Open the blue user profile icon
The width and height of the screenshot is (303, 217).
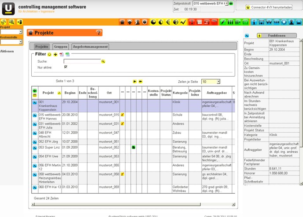click(292, 22)
